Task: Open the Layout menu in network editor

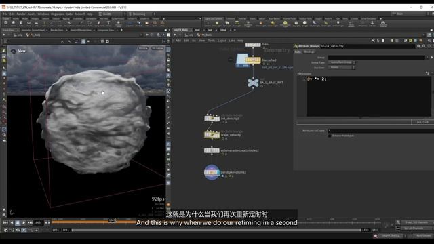Action: pyautogui.click(x=222, y=41)
